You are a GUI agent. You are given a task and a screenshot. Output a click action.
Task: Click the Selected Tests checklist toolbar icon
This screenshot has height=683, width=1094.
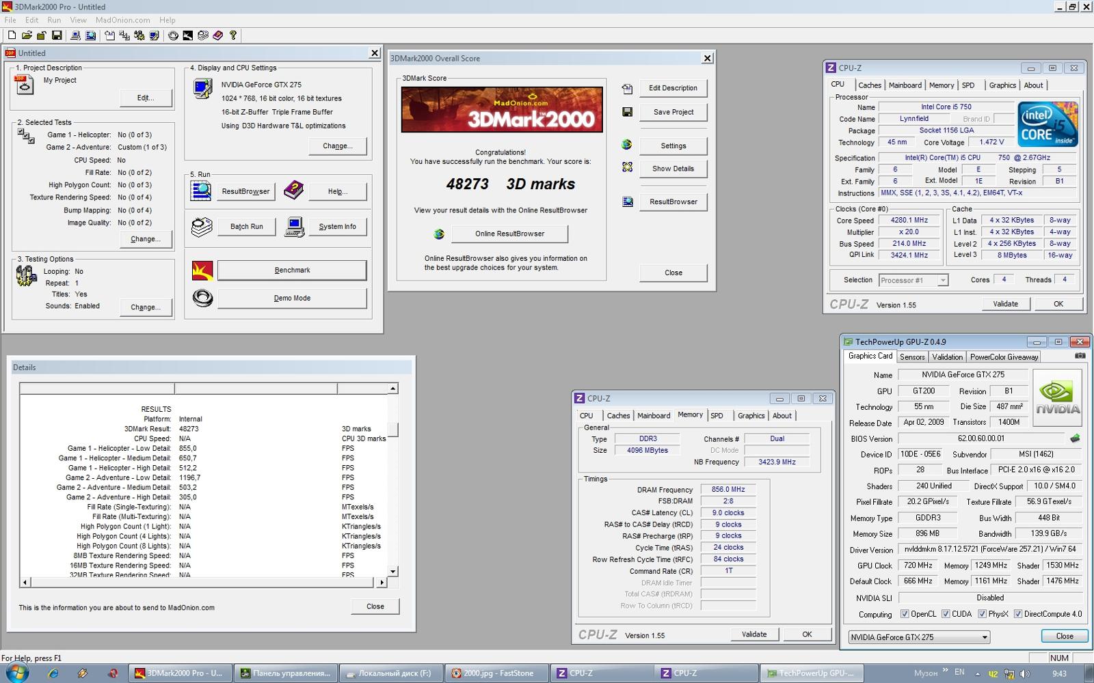[x=124, y=36]
